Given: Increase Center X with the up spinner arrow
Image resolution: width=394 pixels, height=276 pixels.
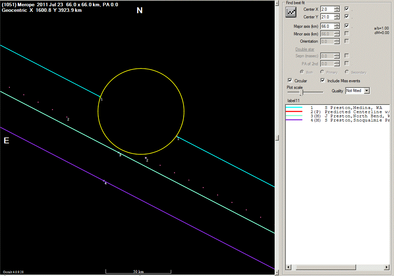Looking at the screenshot, I should click(x=337, y=8).
